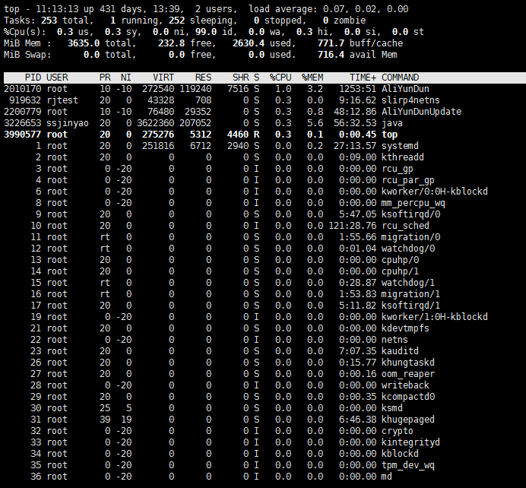This screenshot has width=526, height=488.
Task: Click the PID column header
Action: (33, 78)
